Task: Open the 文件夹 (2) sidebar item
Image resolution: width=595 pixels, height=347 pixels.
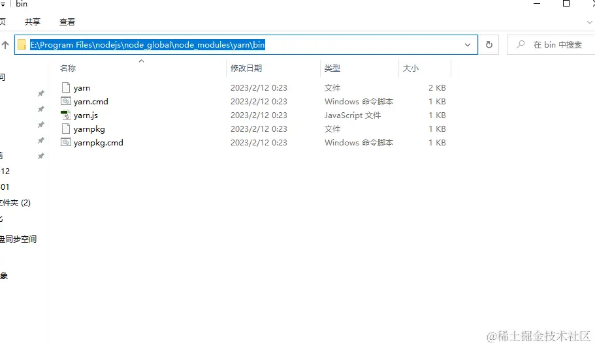Action: click(x=15, y=203)
